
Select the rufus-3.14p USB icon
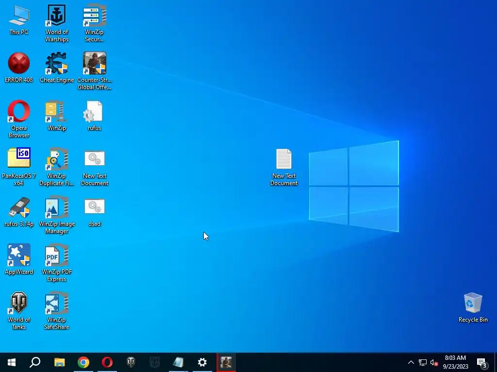19,212
